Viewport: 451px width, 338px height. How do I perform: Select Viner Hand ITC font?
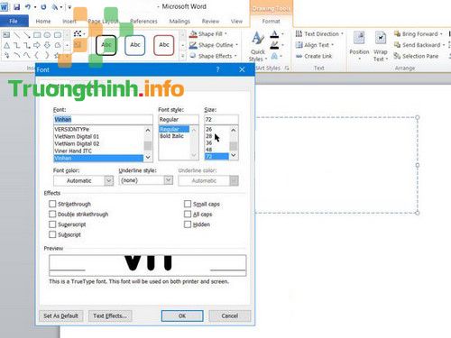[x=98, y=151]
